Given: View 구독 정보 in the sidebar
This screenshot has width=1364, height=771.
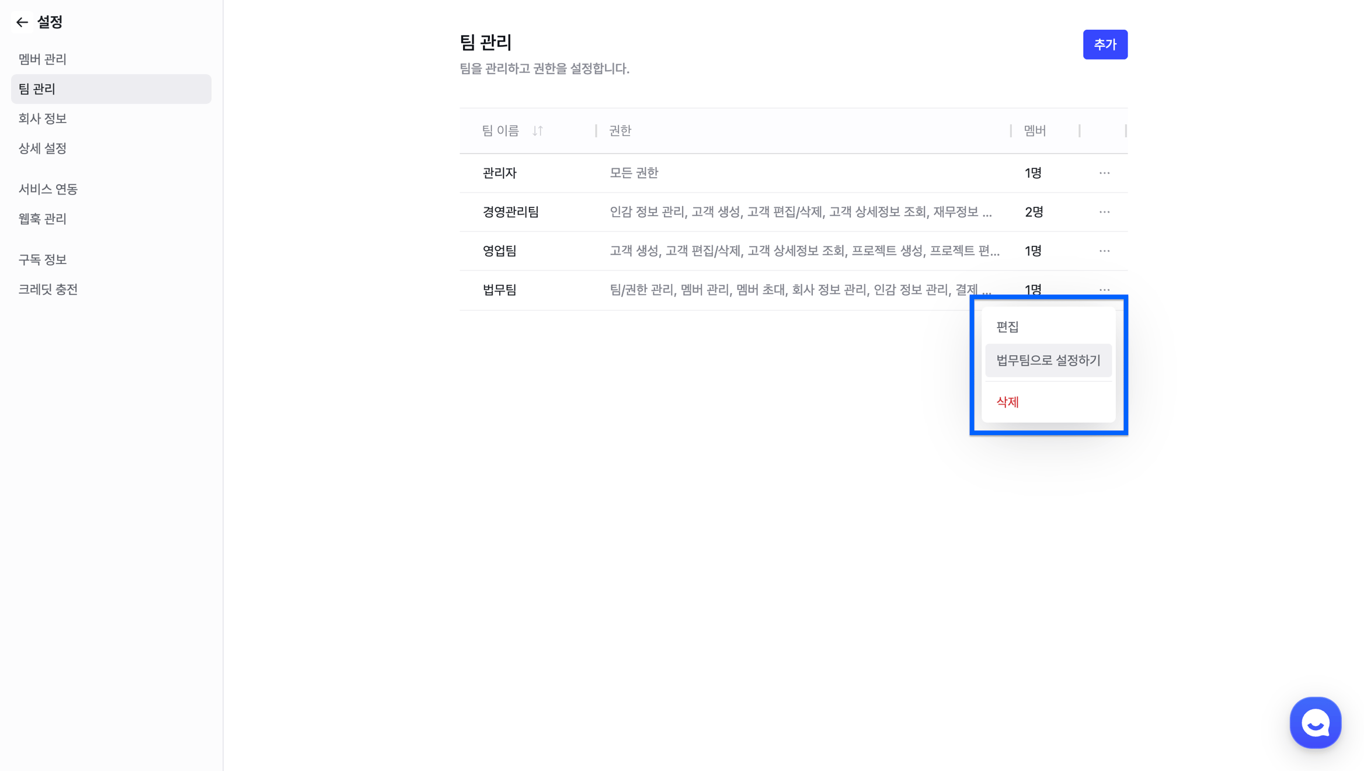Looking at the screenshot, I should click(x=43, y=259).
